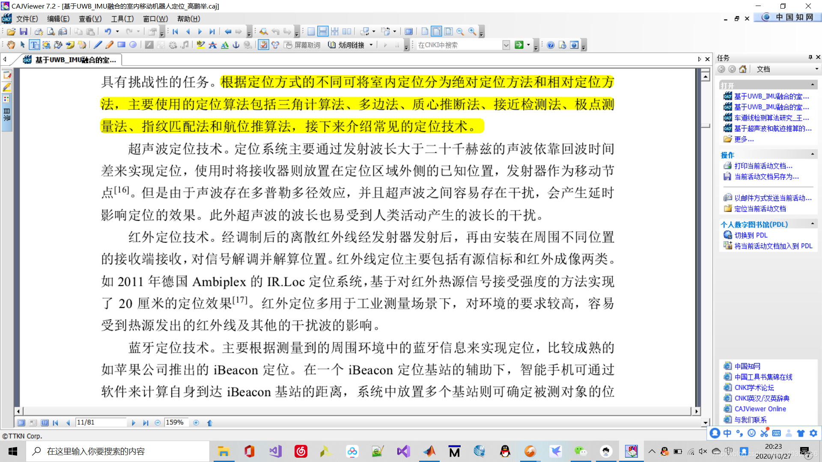
Task: Toggle the 屏幕取词 screen word capture
Action: point(302,45)
